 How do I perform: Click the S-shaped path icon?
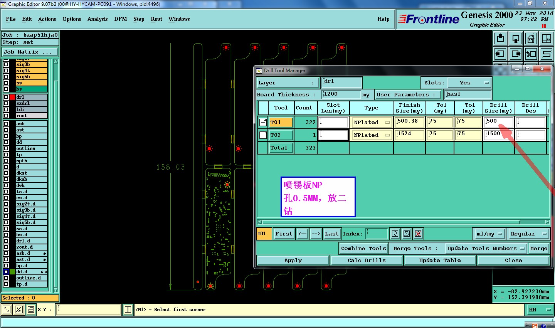point(547,54)
